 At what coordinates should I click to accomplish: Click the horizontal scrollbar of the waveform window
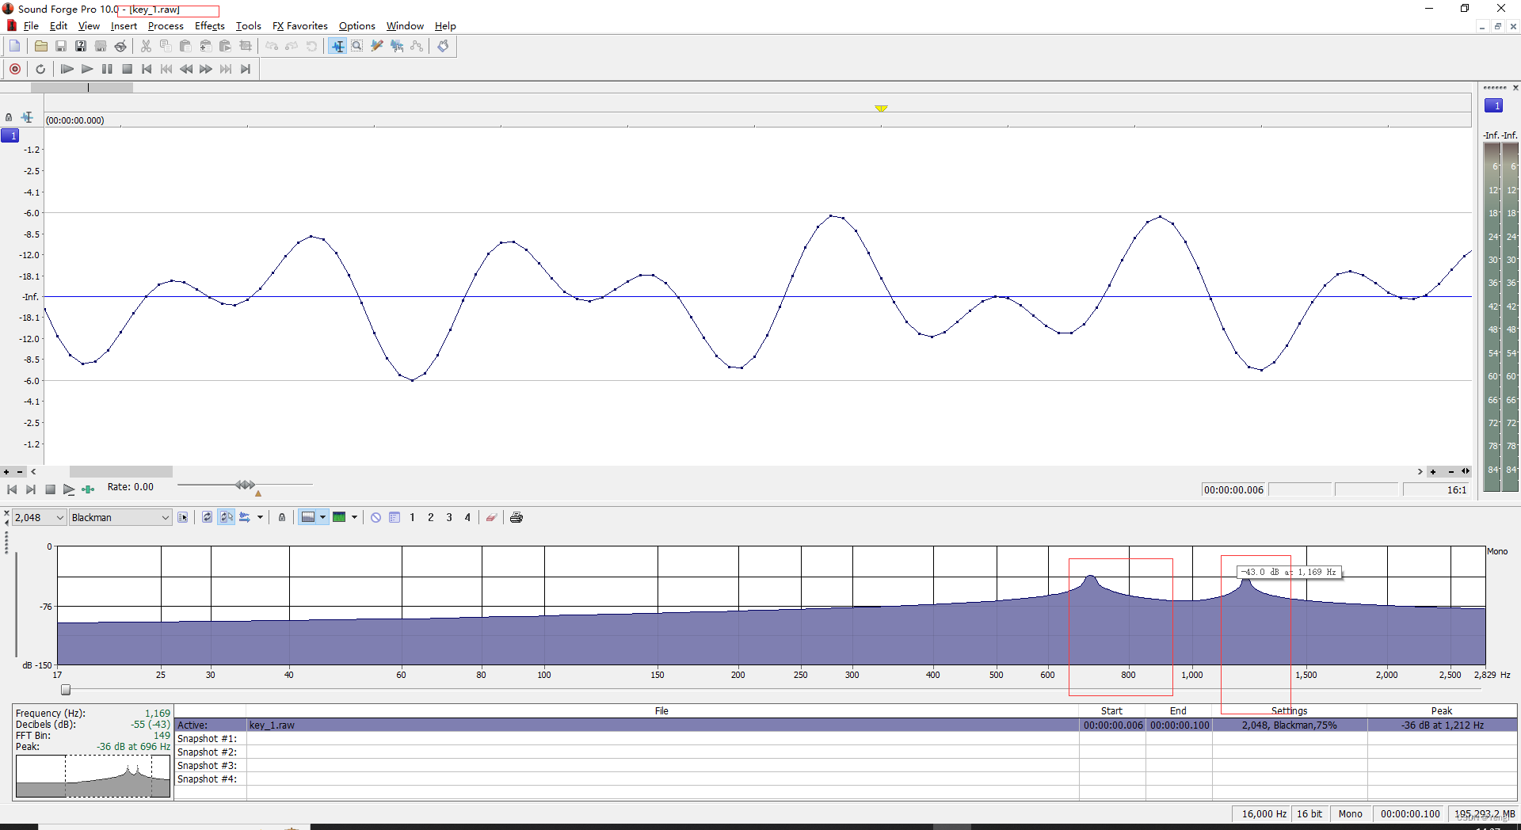click(120, 472)
